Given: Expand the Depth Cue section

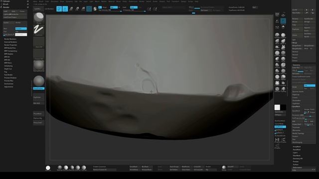Looking at the screenshot, I should coord(8,69).
